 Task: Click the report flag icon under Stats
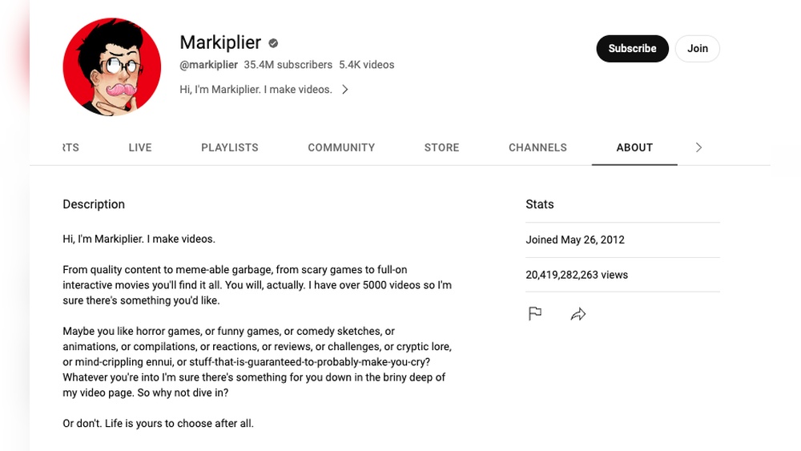pyautogui.click(x=535, y=314)
